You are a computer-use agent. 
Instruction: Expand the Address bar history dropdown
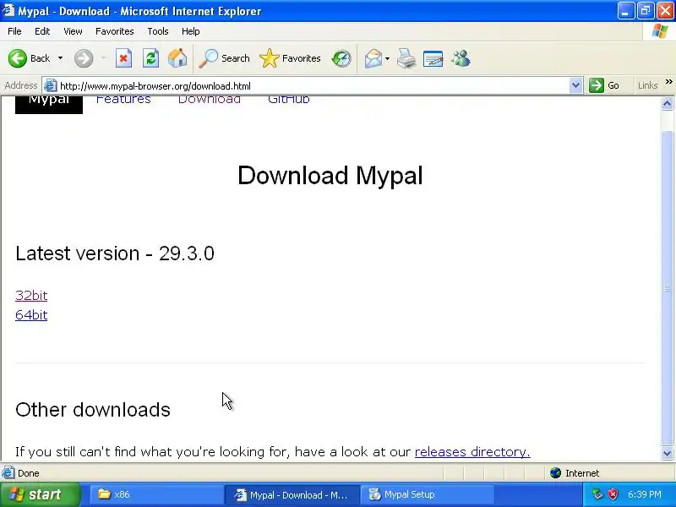(575, 86)
